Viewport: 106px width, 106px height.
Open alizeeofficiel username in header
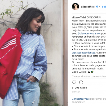88,7
